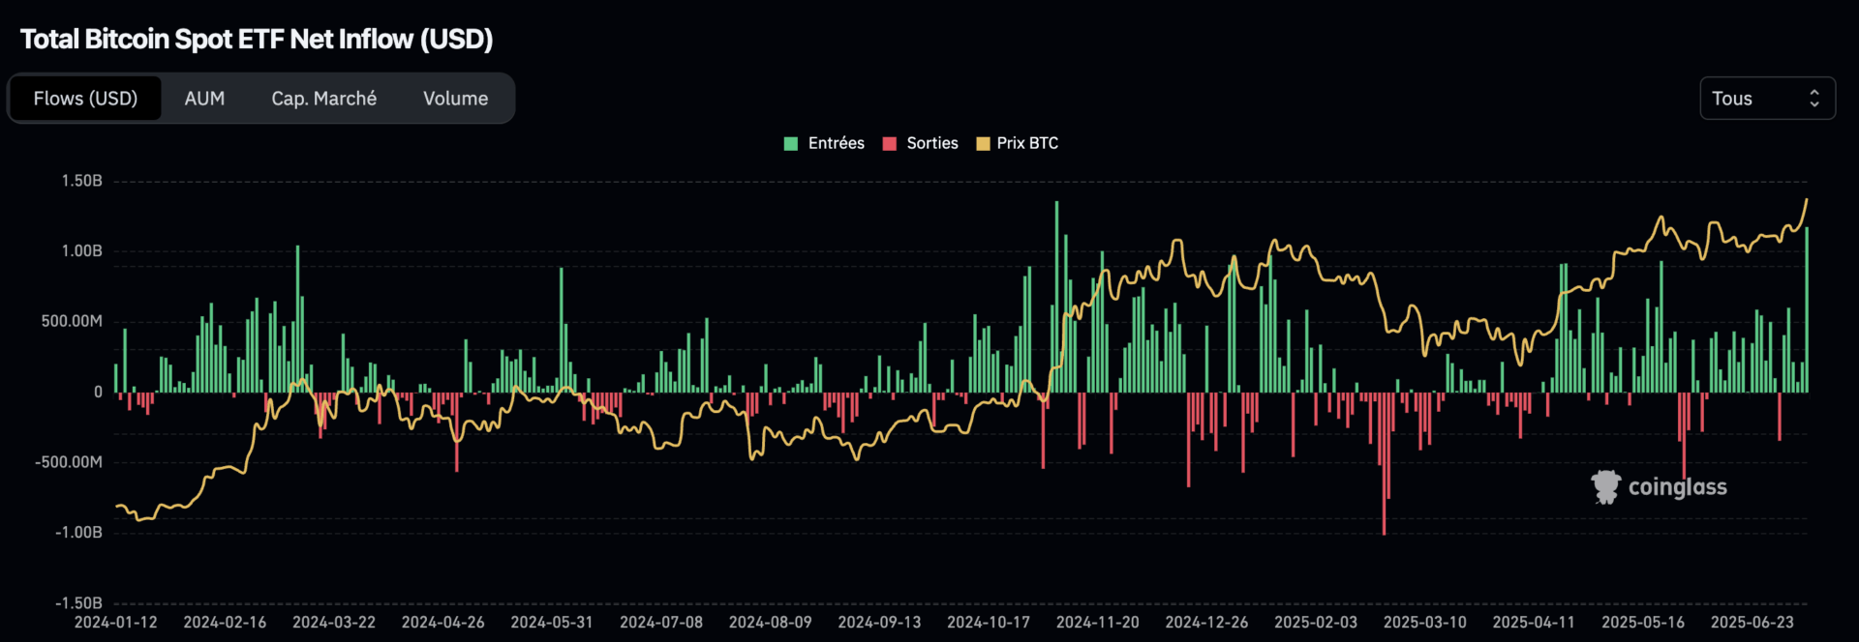Click the red Sorties legend square
Viewport: 1859px width, 642px height.
coord(889,144)
